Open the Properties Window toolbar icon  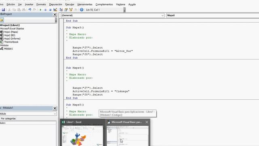(66, 10)
